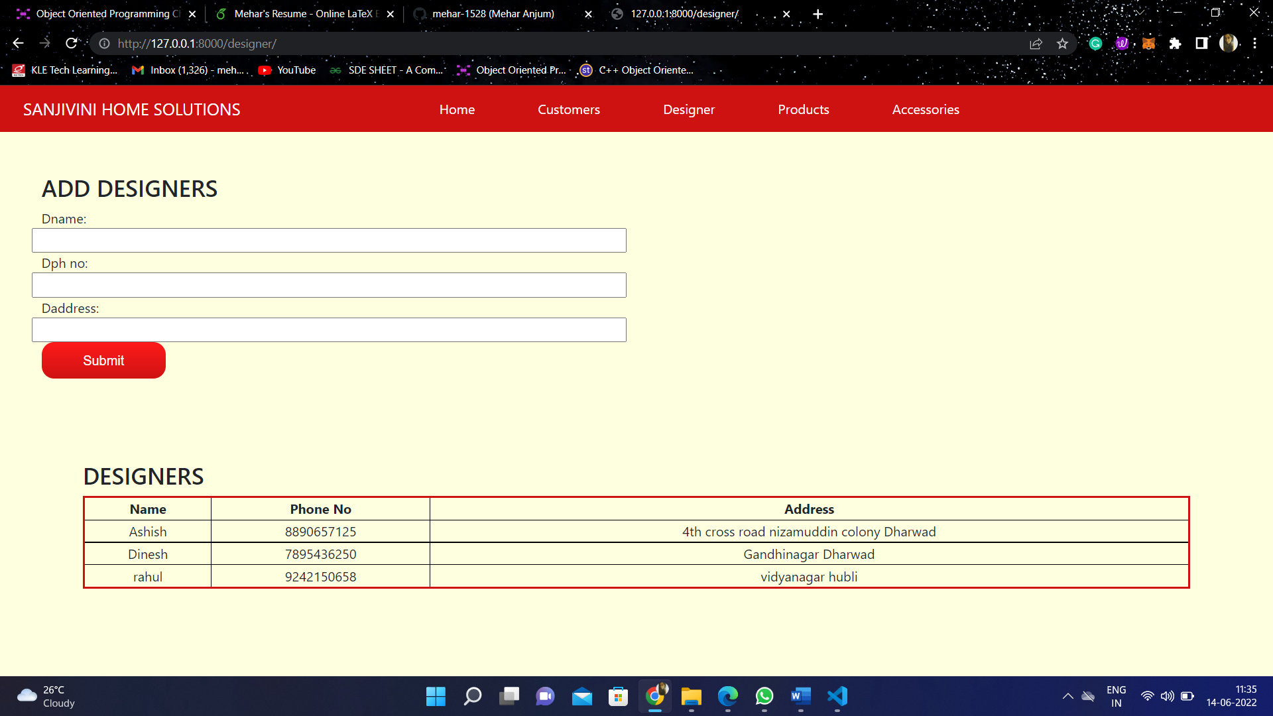
Task: Open the Grammarly extension icon
Action: click(x=1095, y=43)
